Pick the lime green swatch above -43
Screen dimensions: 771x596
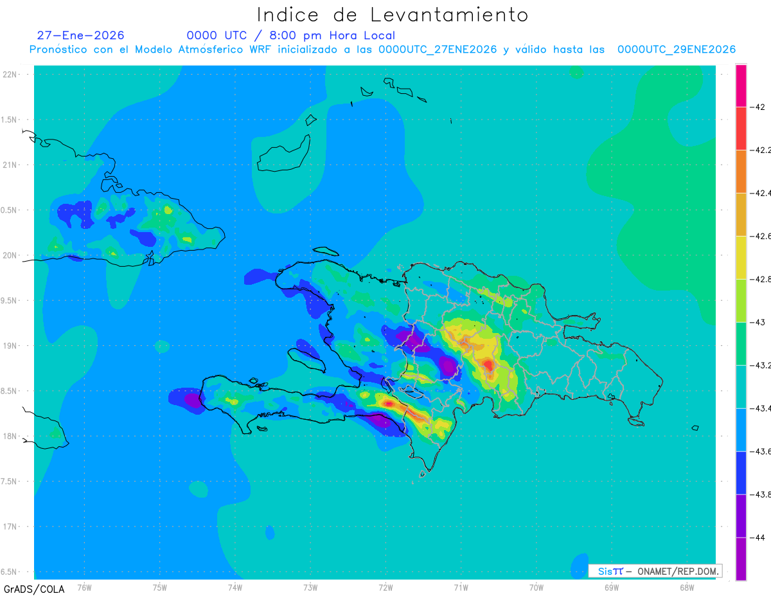click(741, 301)
